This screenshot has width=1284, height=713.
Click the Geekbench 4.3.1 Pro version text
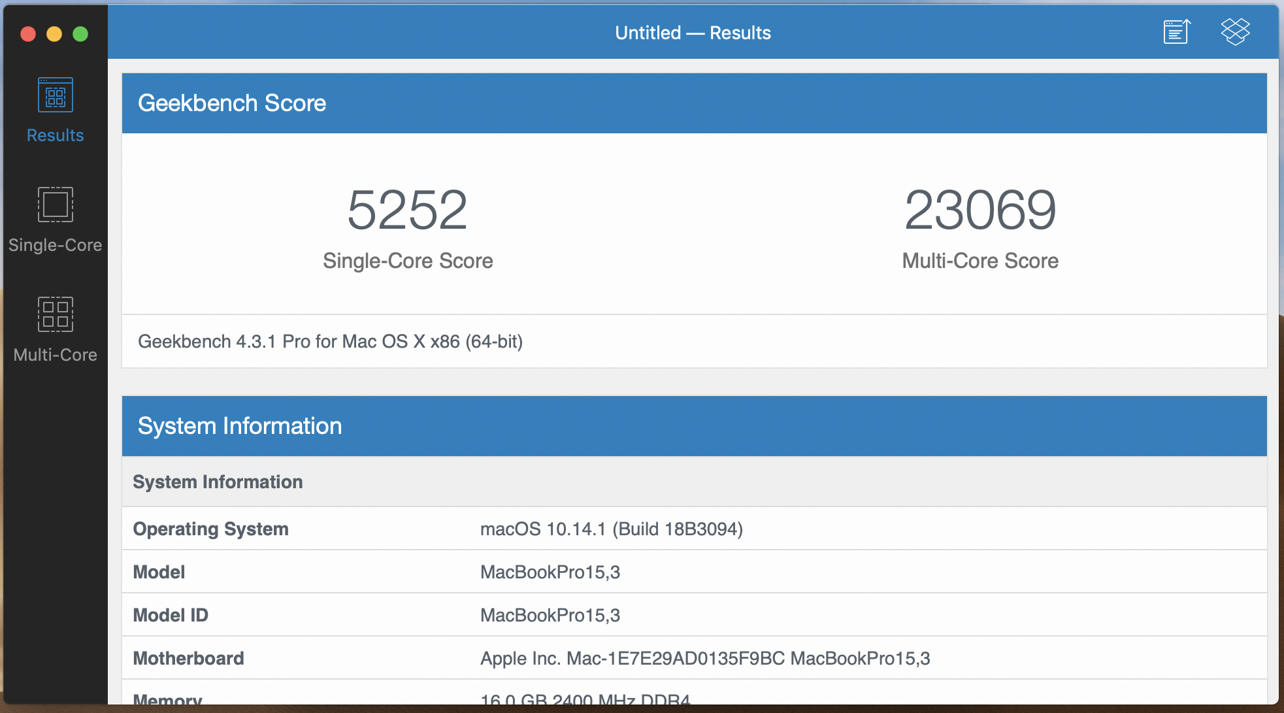(330, 341)
